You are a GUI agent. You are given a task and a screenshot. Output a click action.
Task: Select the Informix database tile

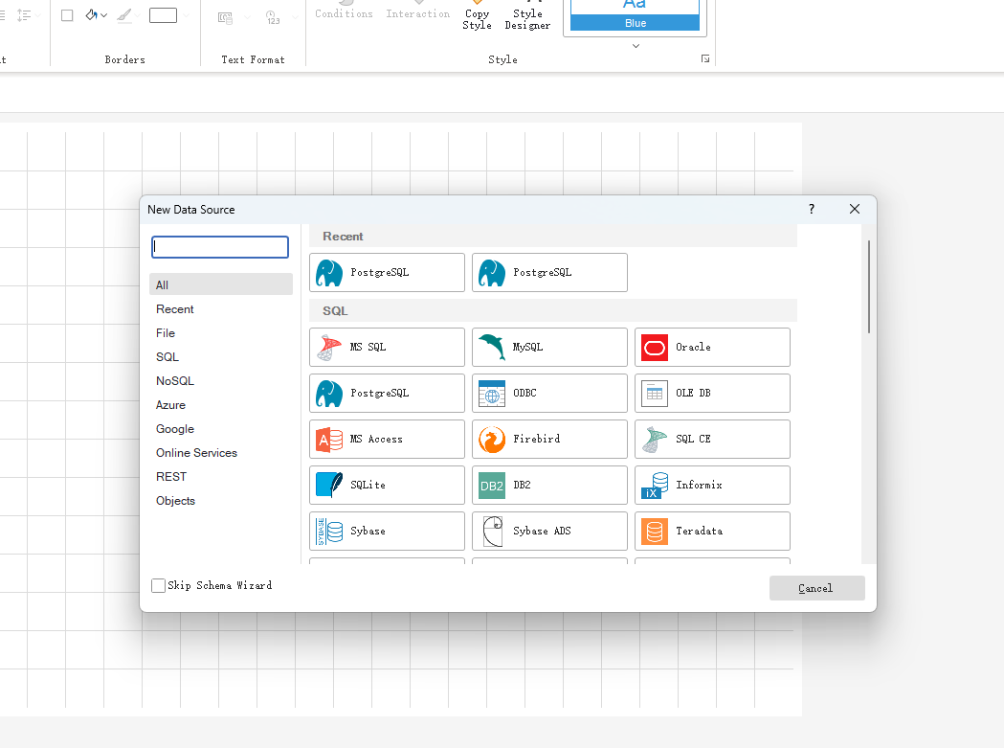pyautogui.click(x=712, y=485)
